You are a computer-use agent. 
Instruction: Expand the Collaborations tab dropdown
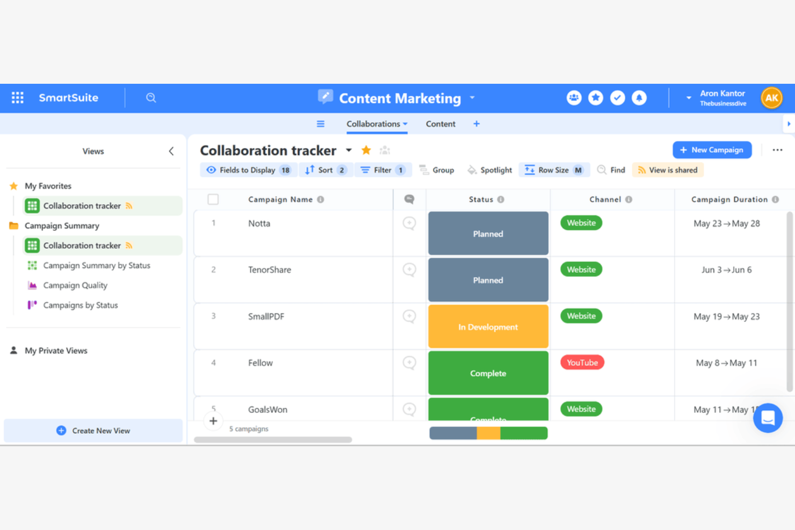(406, 124)
